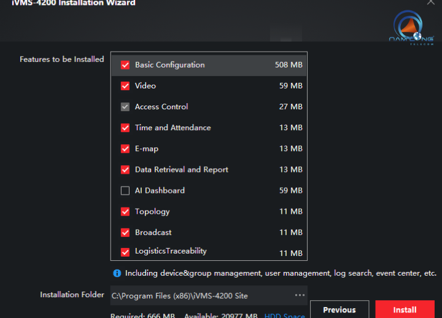Go back with the Previous button
The width and height of the screenshot is (442, 318).
339,309
